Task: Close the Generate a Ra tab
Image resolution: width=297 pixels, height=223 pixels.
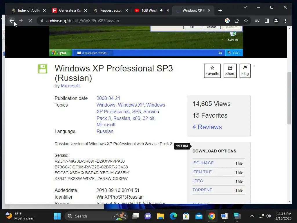Action: 86,10
